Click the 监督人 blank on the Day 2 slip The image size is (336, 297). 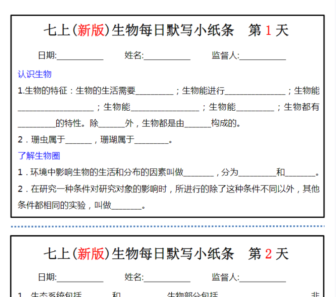click(x=262, y=278)
